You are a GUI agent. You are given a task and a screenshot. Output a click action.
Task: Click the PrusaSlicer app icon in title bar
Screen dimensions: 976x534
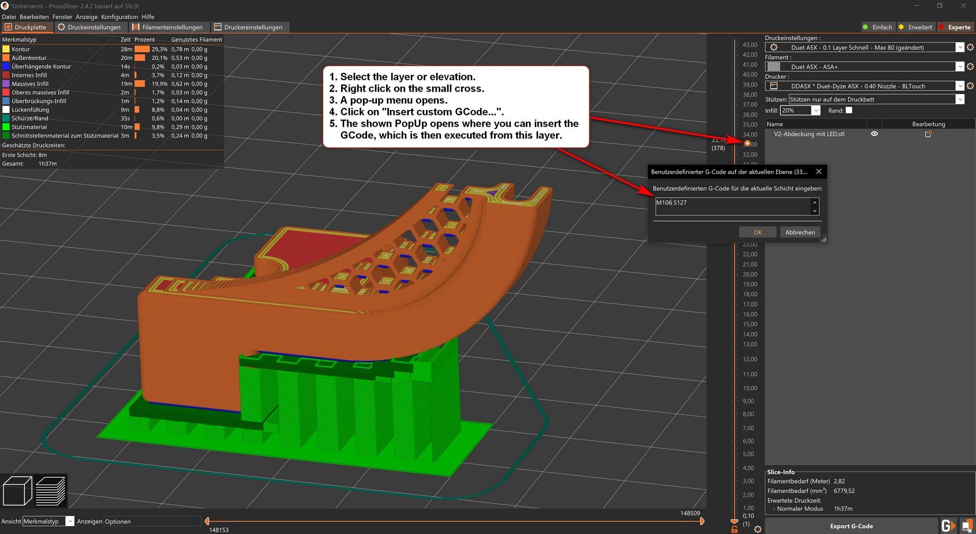coord(5,6)
